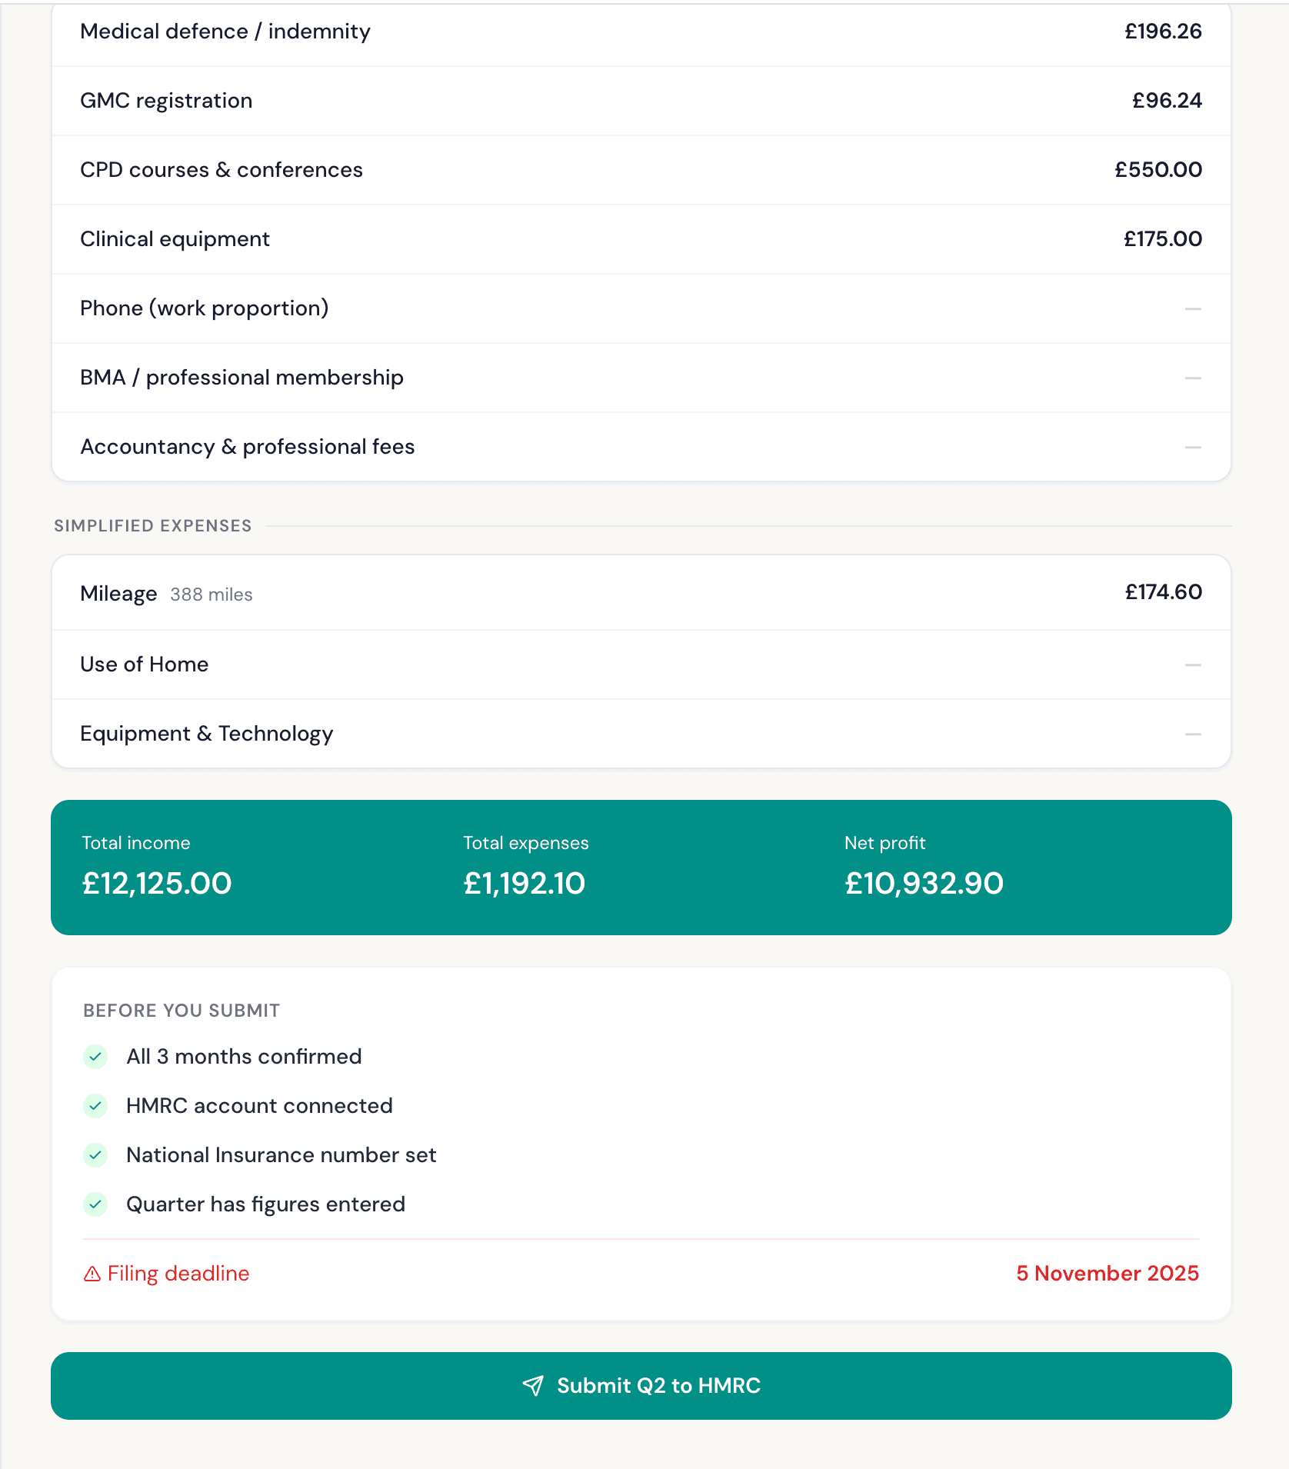Click the check beside Quarter has figures entered
This screenshot has width=1289, height=1469.
pyautogui.click(x=95, y=1204)
